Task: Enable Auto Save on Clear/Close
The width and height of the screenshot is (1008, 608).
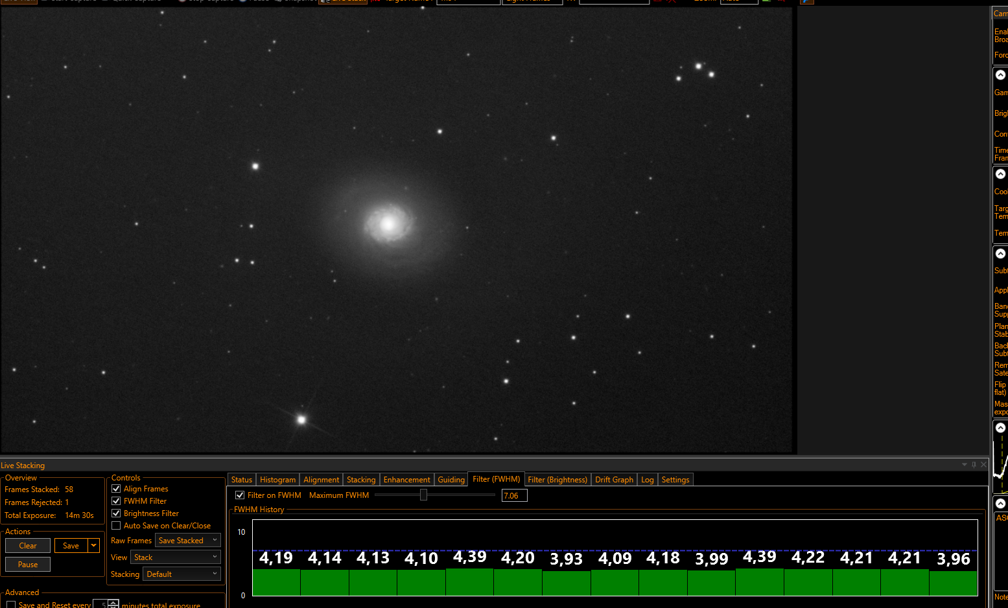Action: (x=116, y=526)
